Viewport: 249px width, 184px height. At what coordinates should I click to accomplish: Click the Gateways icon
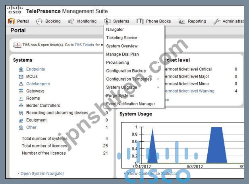point(21,91)
